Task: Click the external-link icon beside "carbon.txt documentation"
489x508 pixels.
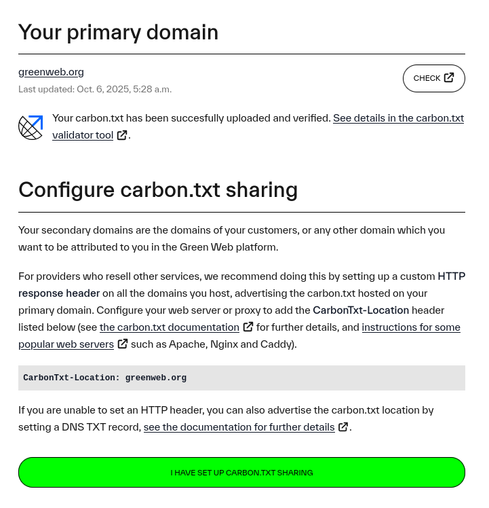Action: [248, 327]
